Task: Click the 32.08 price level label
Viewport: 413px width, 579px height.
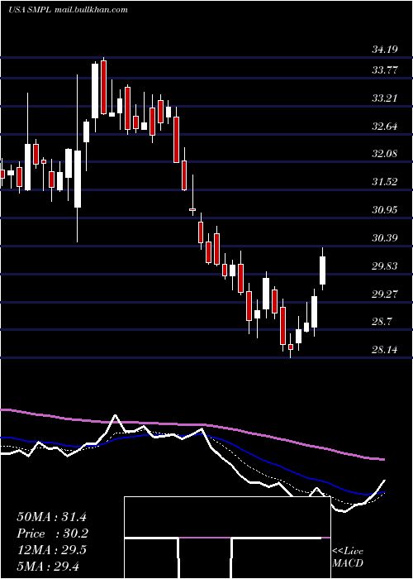Action: point(385,154)
